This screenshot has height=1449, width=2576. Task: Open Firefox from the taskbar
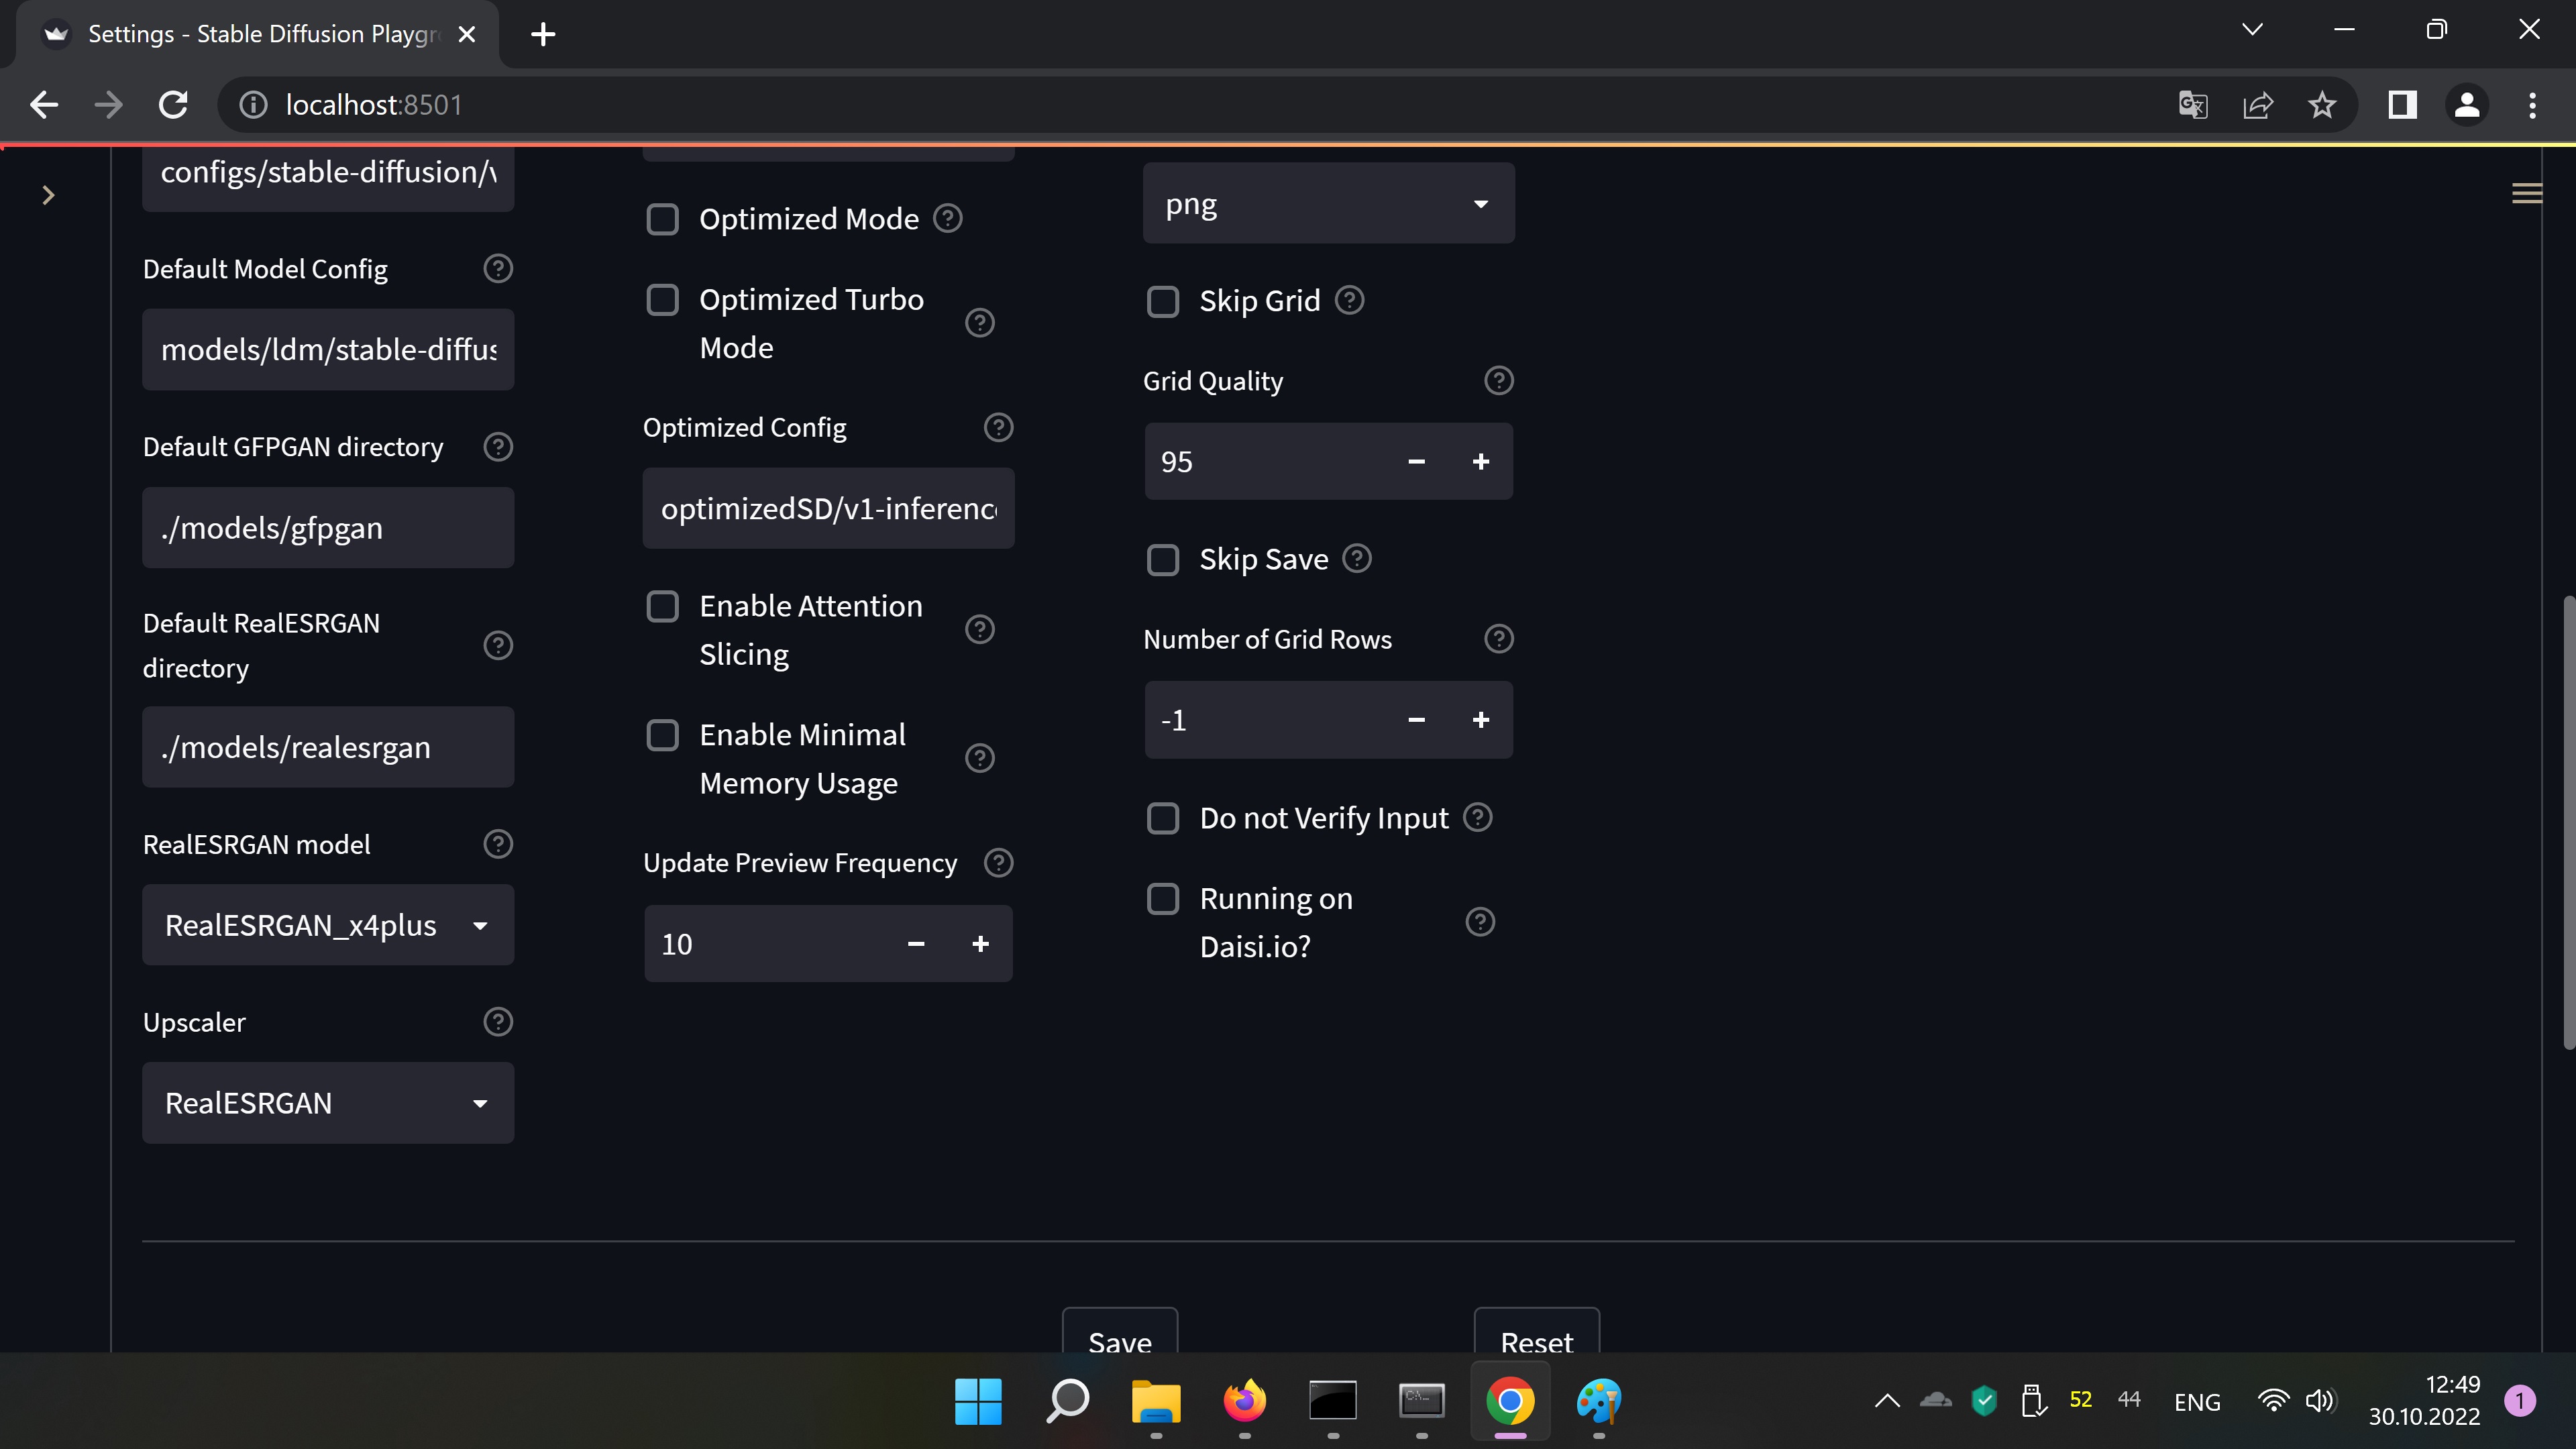[x=1244, y=1401]
